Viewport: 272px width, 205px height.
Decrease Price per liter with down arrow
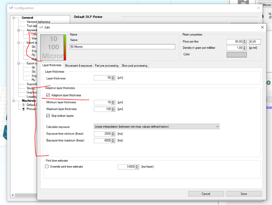245,43
